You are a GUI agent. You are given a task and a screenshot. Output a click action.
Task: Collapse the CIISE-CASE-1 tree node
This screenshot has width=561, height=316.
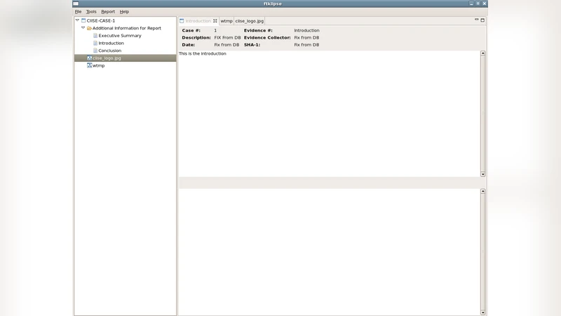(x=77, y=20)
